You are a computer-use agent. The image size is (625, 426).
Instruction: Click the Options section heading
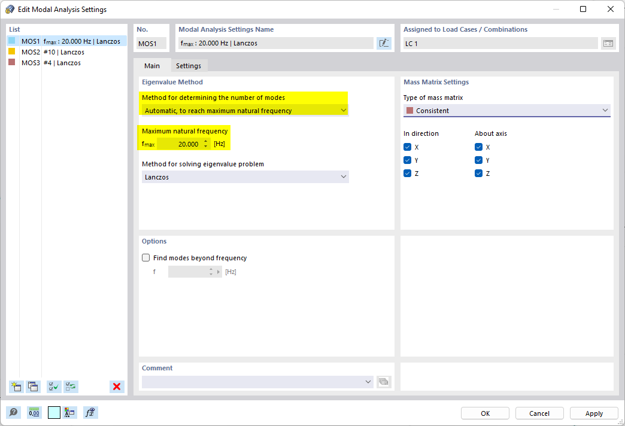(154, 241)
